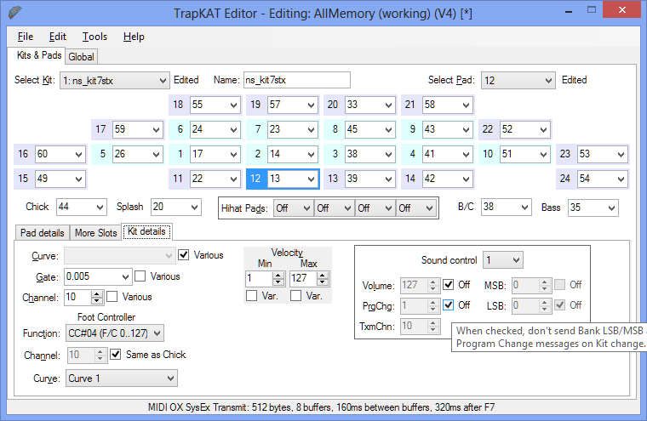Select pad number 23 label
Image resolution: width=647 pixels, height=421 pixels.
point(565,154)
